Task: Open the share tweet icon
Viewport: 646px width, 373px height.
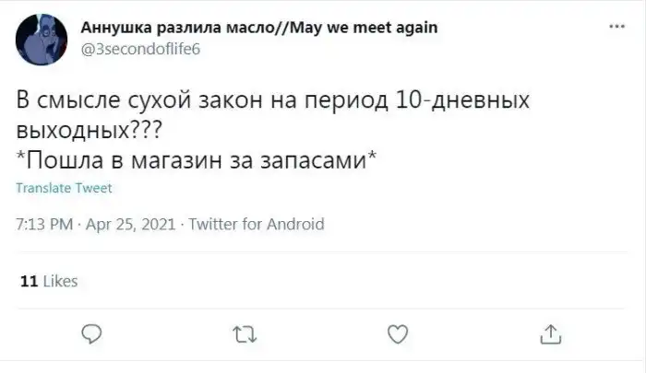Action: [x=550, y=333]
